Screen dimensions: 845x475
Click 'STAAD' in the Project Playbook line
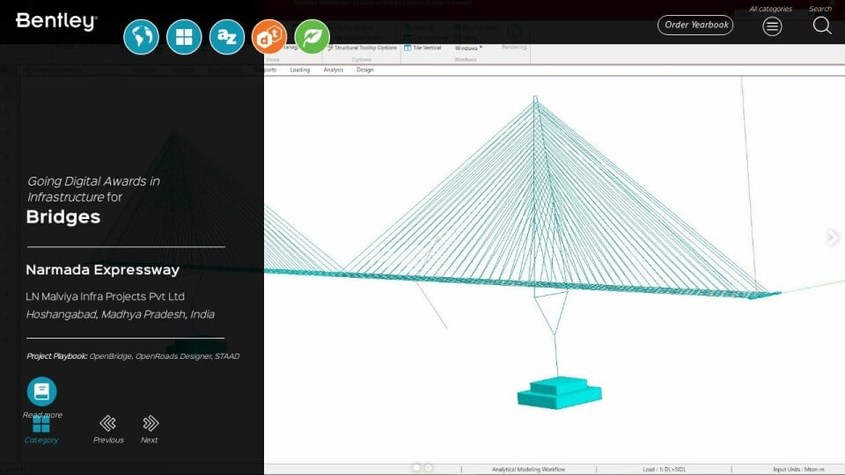(x=227, y=356)
